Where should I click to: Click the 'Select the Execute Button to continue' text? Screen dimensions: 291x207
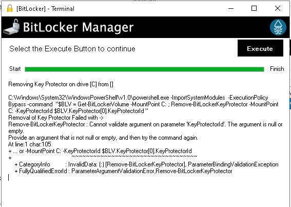pos(72,49)
